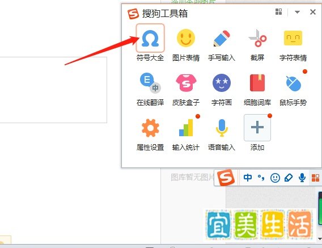Open the 皮肤盒子 skin box
The width and height of the screenshot is (322, 248).
[x=186, y=83]
